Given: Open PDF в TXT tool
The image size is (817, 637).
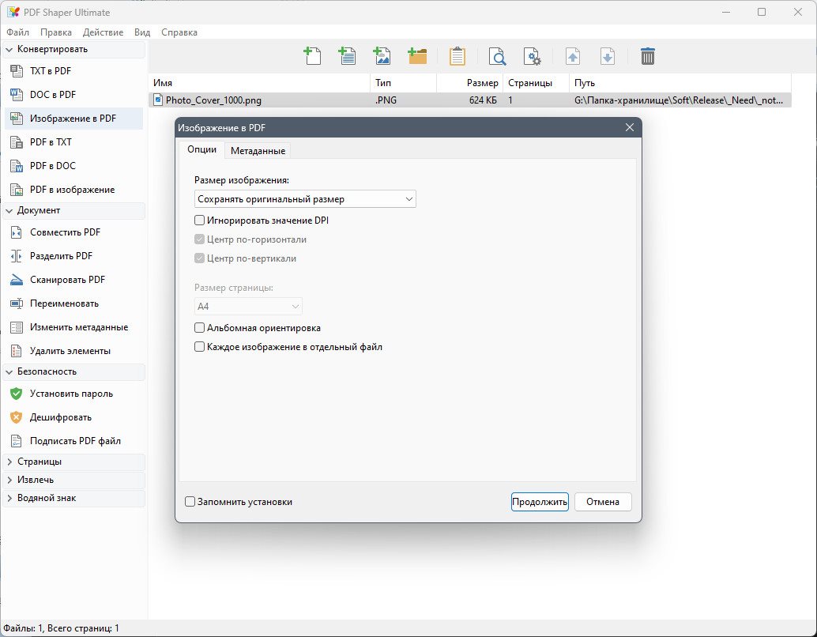Looking at the screenshot, I should [74, 142].
